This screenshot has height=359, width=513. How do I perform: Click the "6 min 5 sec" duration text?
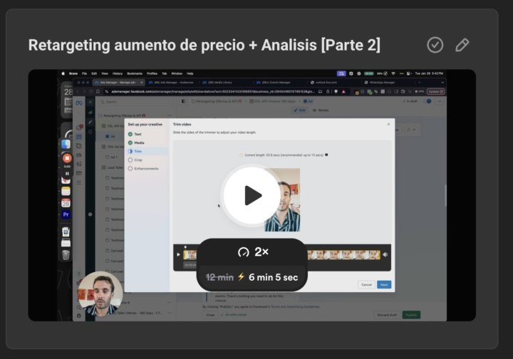(x=273, y=277)
